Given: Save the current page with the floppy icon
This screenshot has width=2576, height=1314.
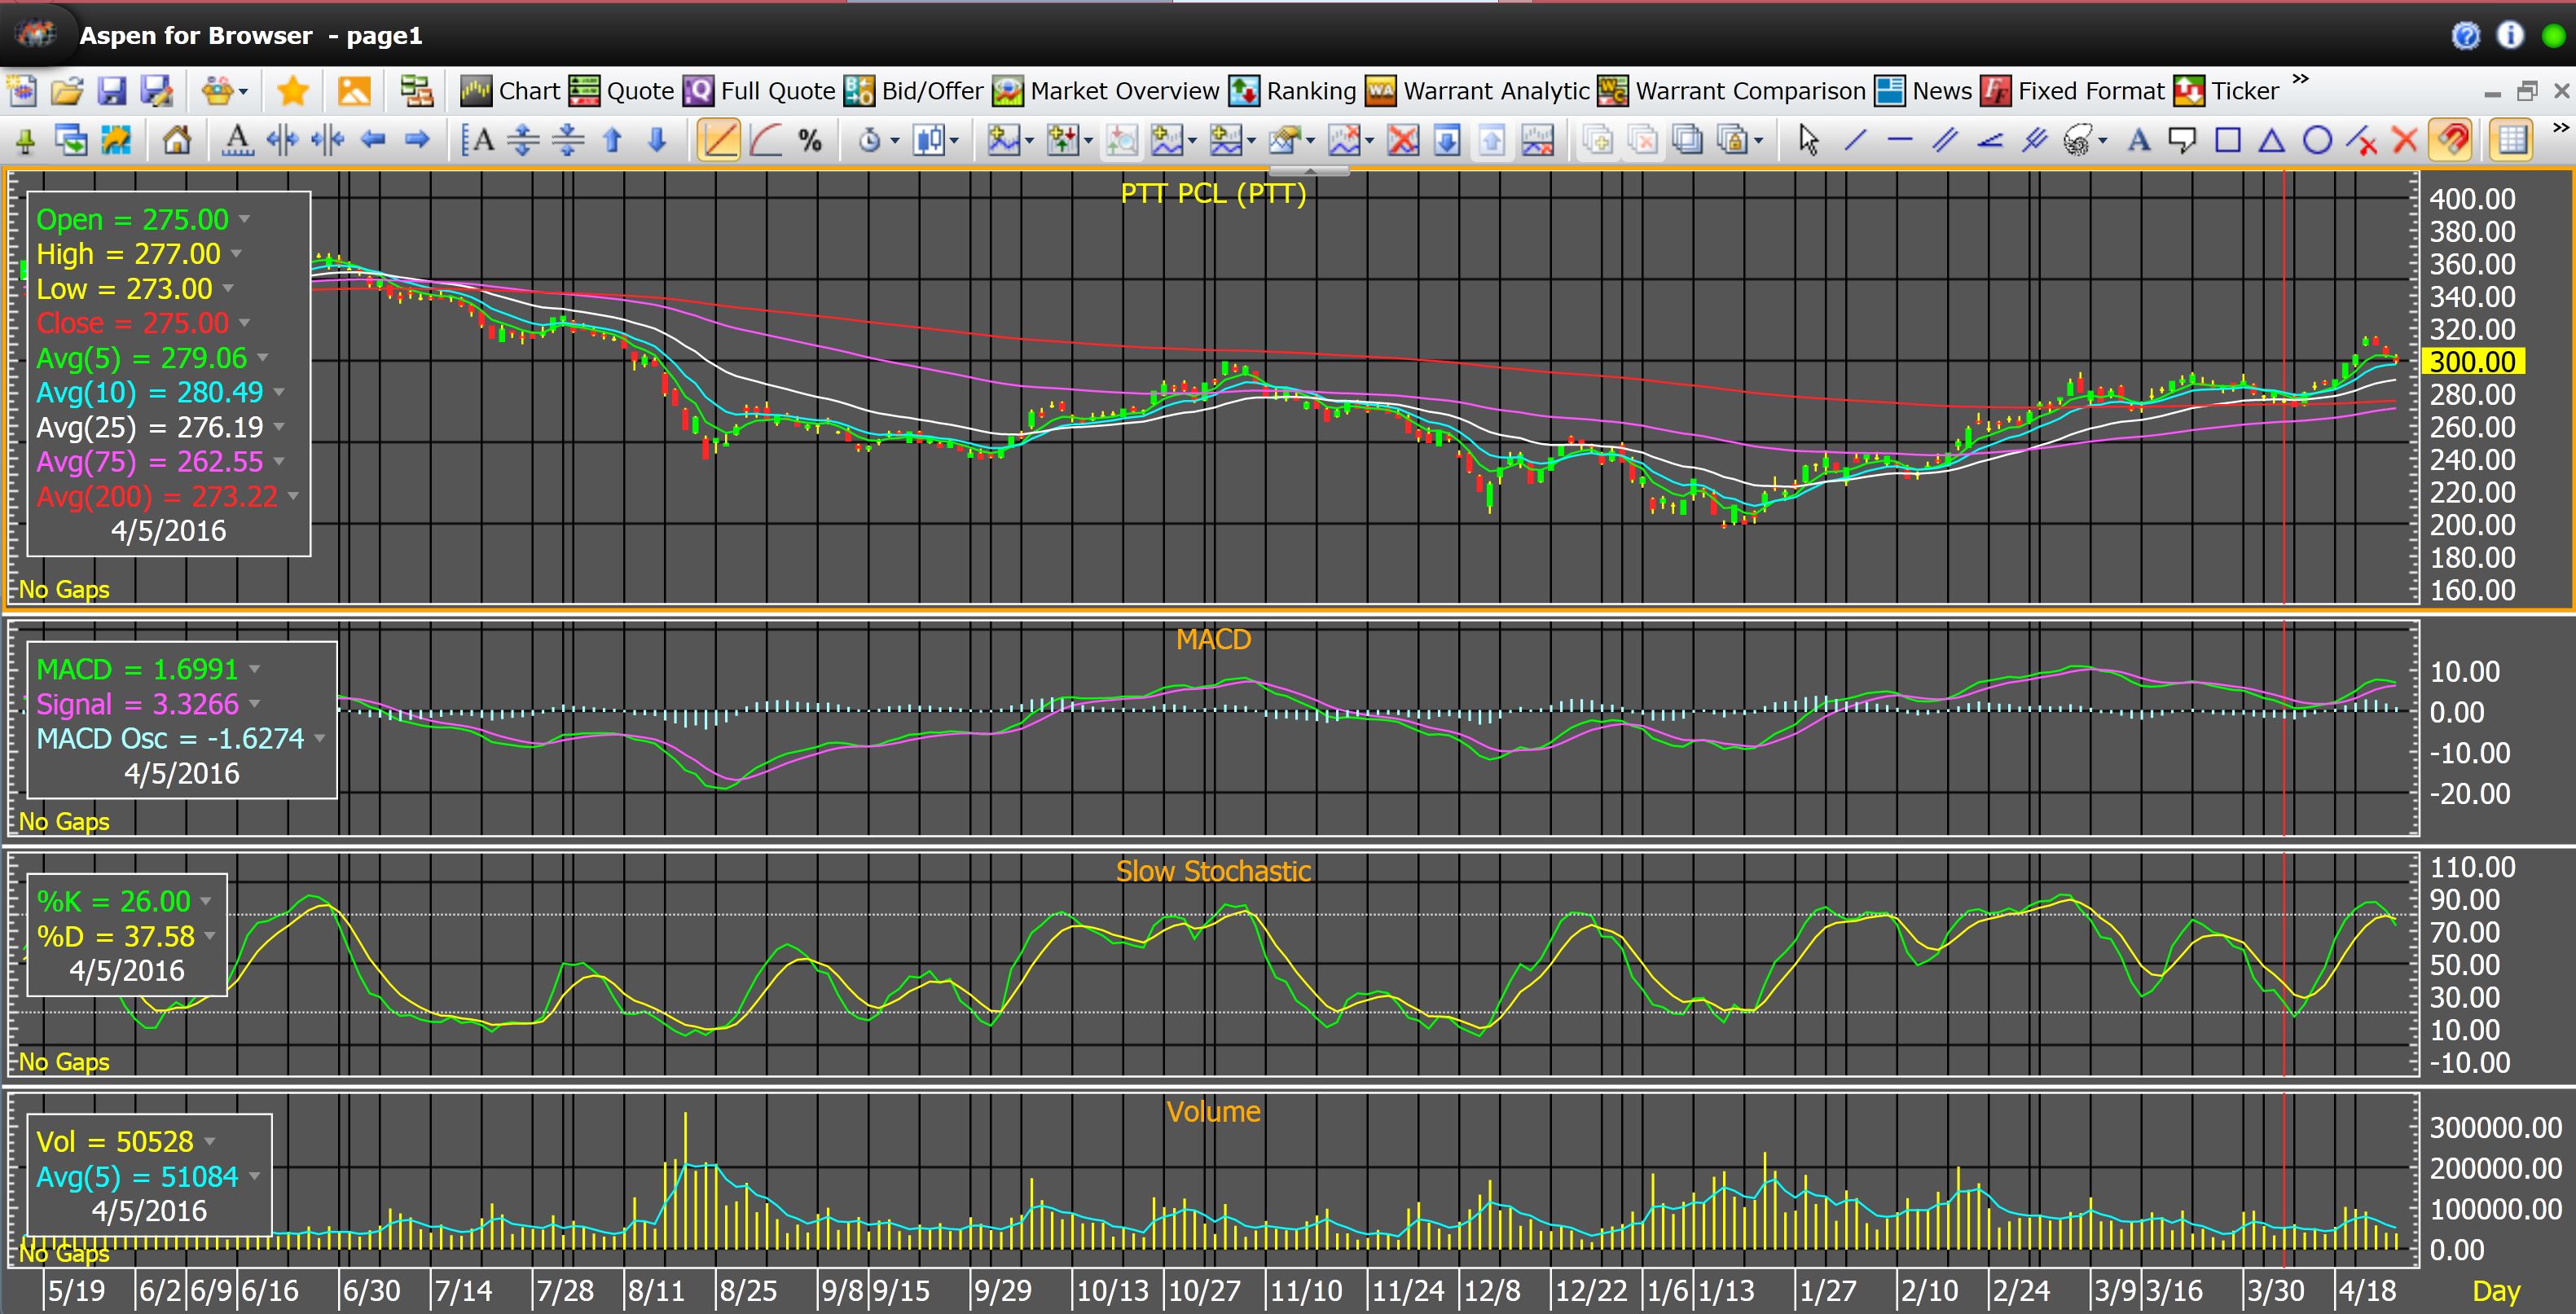Looking at the screenshot, I should click(111, 91).
